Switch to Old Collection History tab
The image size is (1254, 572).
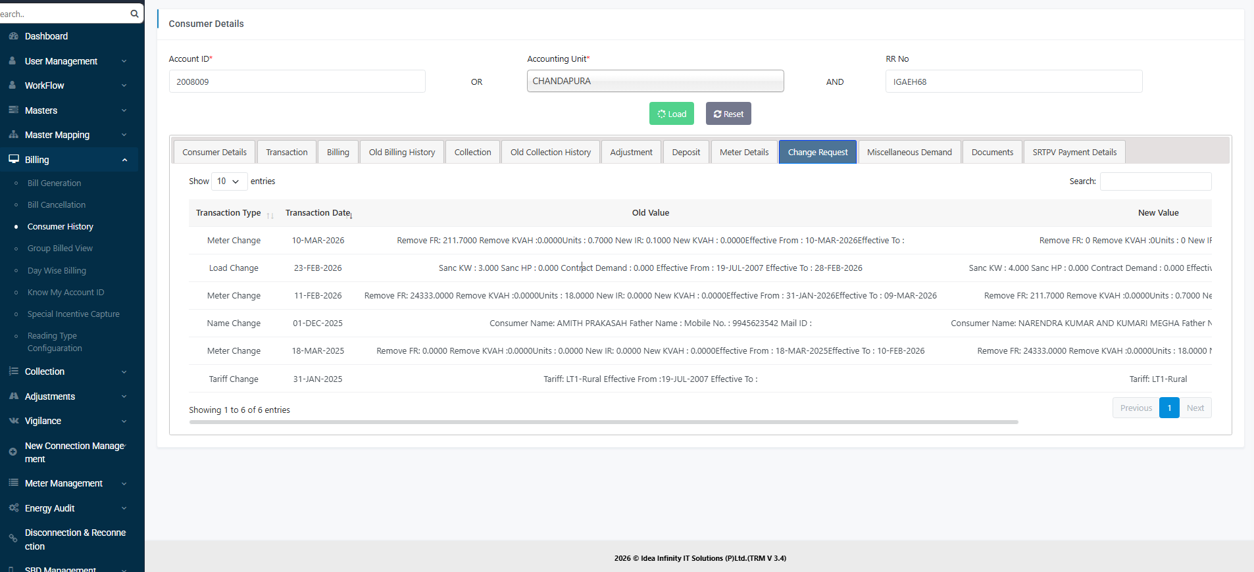pyautogui.click(x=551, y=152)
